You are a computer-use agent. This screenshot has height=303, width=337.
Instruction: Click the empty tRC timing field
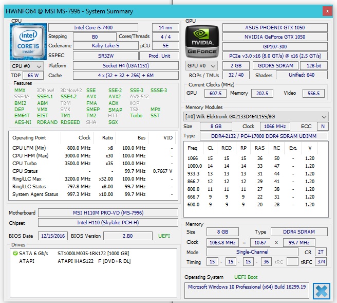292,262
